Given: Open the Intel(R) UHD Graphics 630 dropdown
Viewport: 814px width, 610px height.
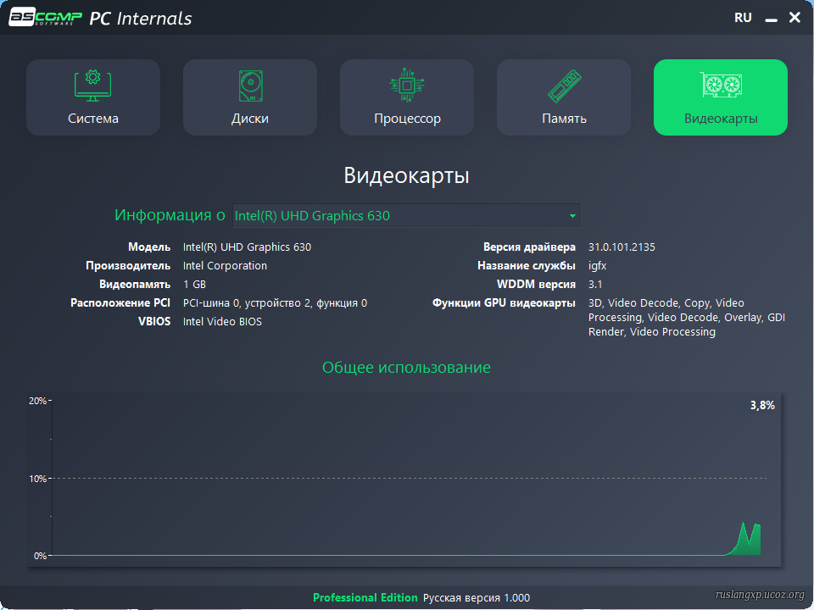Looking at the screenshot, I should click(406, 216).
